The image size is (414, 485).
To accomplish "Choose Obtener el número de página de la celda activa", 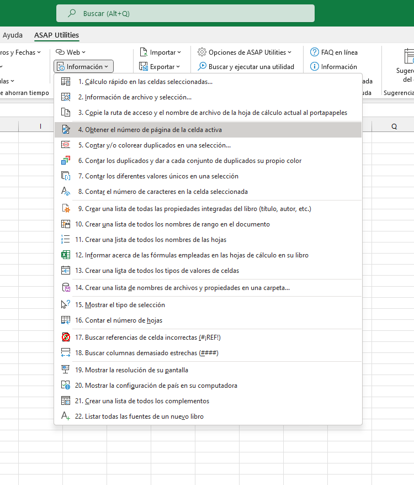I will click(208, 130).
